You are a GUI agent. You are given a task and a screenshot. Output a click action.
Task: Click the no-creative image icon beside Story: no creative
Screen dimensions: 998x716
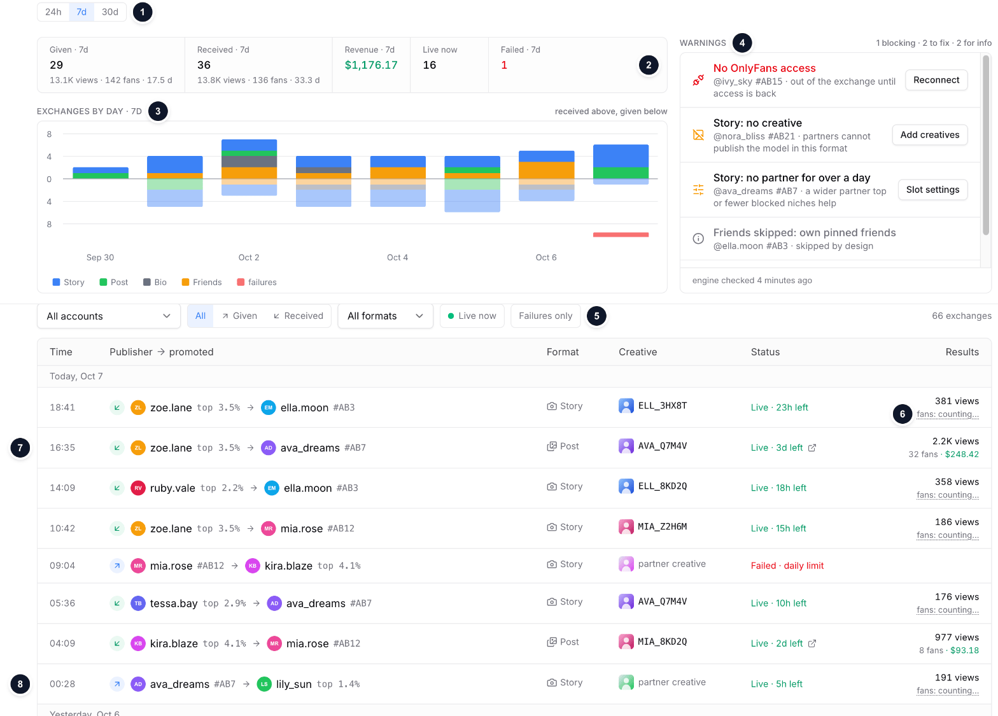[x=698, y=135]
